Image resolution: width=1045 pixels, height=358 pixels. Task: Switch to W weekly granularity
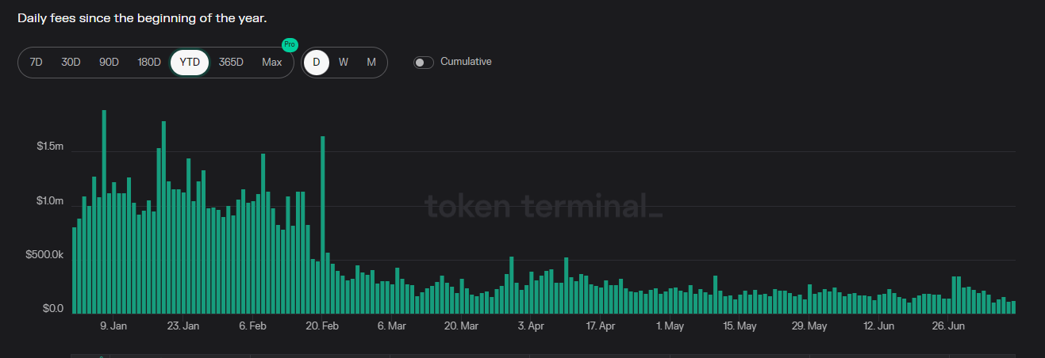[x=344, y=63]
